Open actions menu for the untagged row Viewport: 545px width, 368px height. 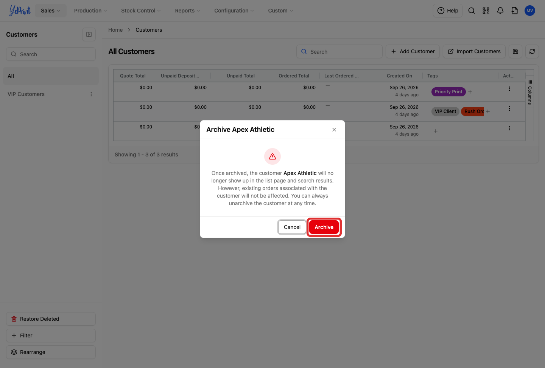coord(509,128)
